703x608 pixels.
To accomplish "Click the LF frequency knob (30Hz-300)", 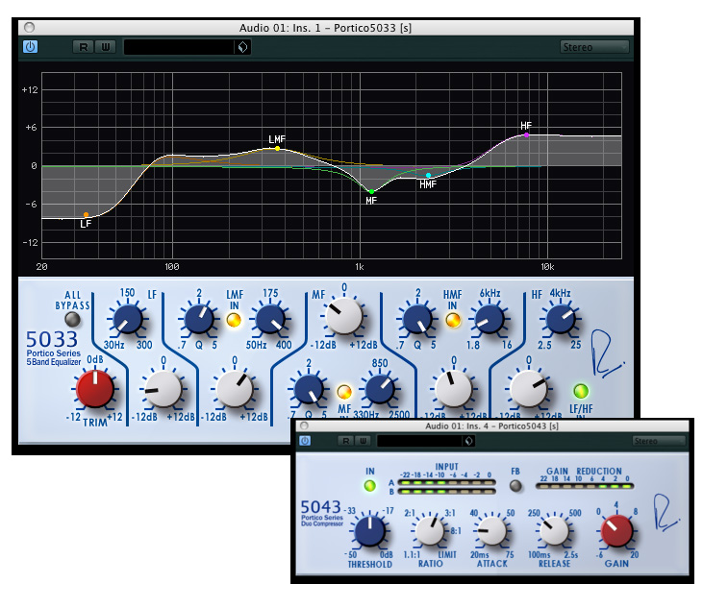I will pyautogui.click(x=128, y=319).
